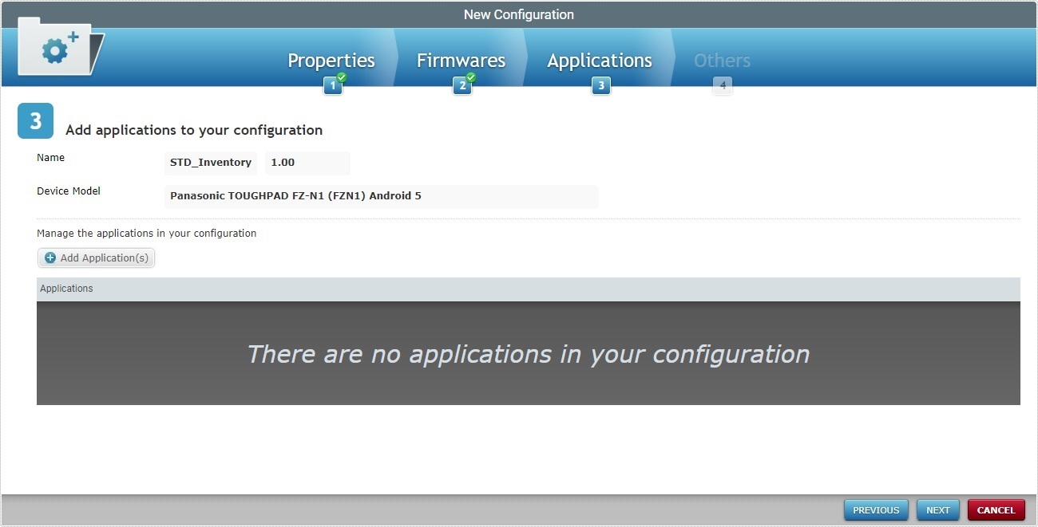
Task: Click the plus icon on Add Application(s)
Action: click(50, 258)
